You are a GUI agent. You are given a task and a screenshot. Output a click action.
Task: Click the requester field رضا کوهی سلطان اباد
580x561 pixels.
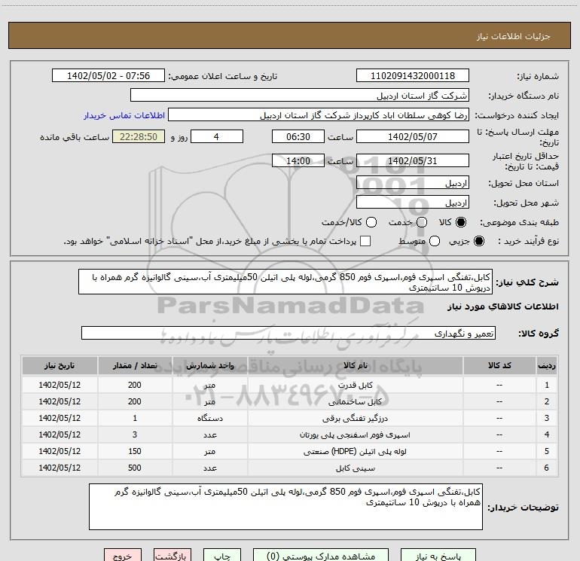click(319, 115)
